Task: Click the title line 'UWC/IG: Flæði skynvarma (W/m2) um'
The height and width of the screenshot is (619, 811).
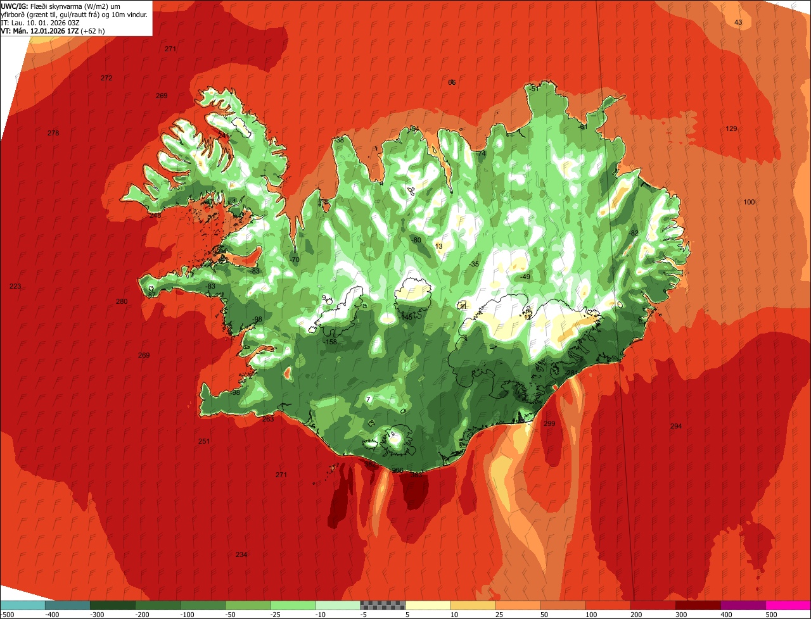Action: pos(61,6)
